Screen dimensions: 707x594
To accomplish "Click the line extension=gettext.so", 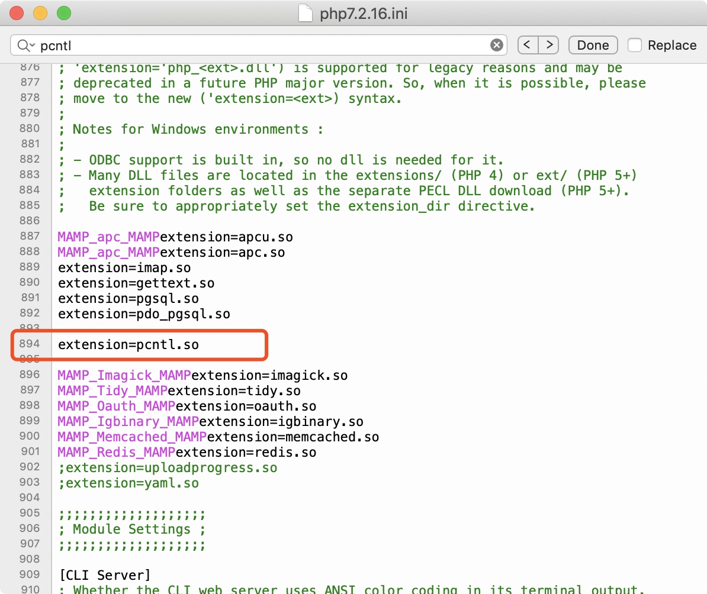I will click(x=136, y=283).
